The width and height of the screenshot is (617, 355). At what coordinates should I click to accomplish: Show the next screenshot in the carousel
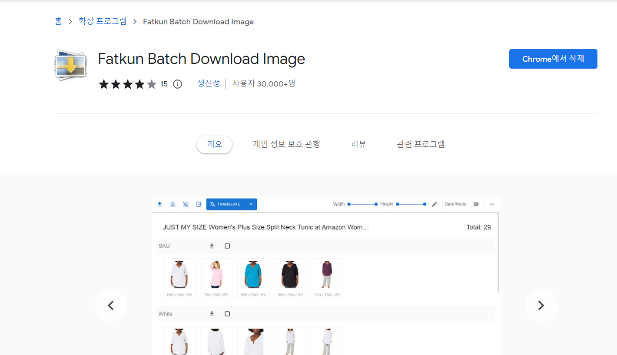[x=541, y=305]
